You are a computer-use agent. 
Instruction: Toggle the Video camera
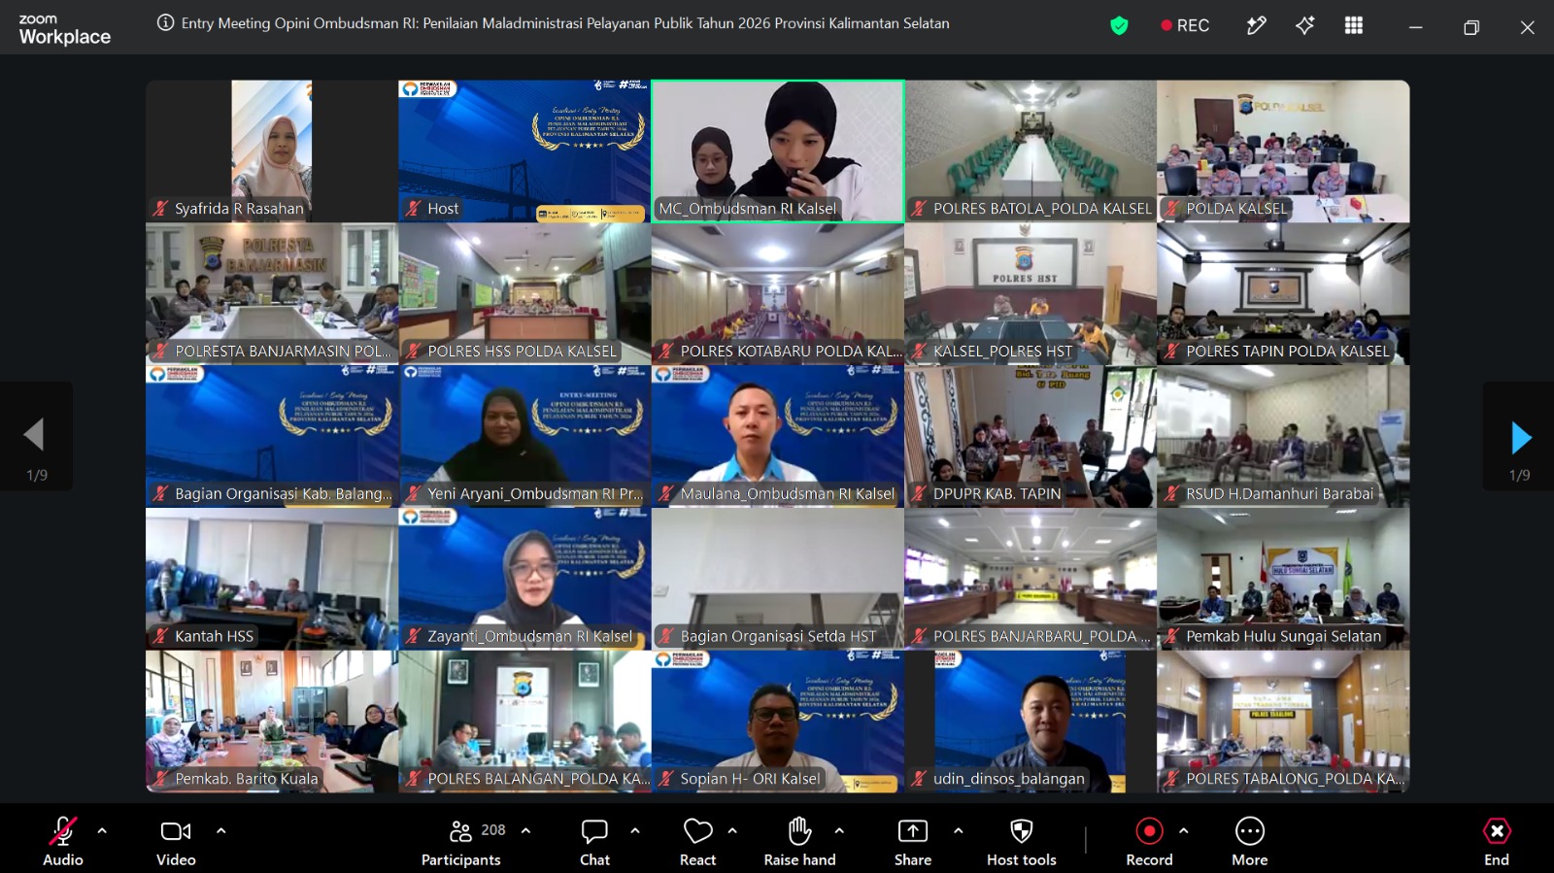pos(176,840)
